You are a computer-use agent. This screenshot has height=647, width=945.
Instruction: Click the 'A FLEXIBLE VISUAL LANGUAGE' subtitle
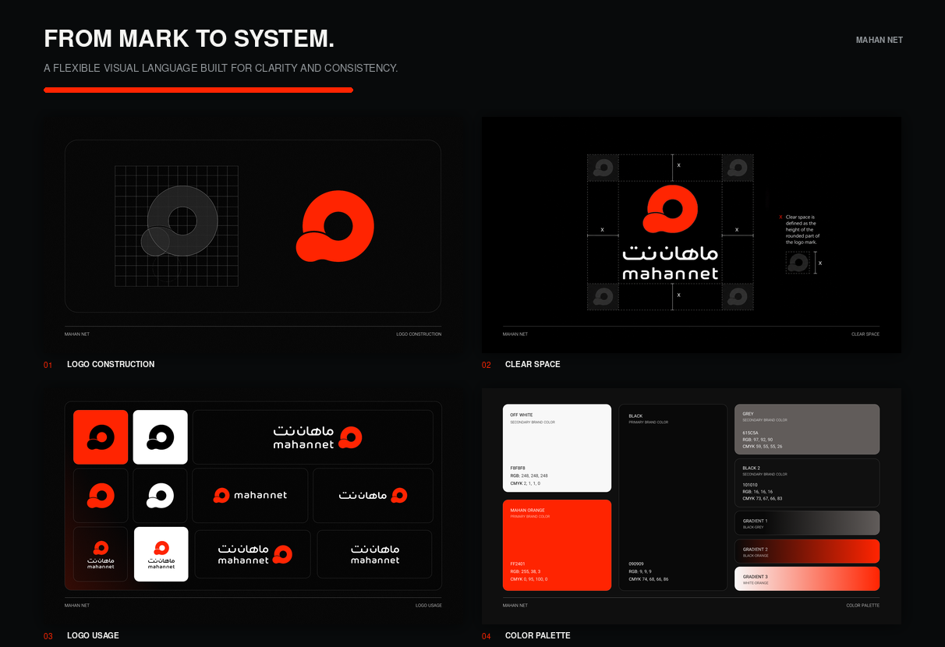pos(221,69)
